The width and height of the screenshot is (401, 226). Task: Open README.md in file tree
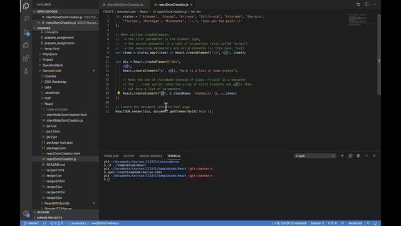[x=56, y=164]
